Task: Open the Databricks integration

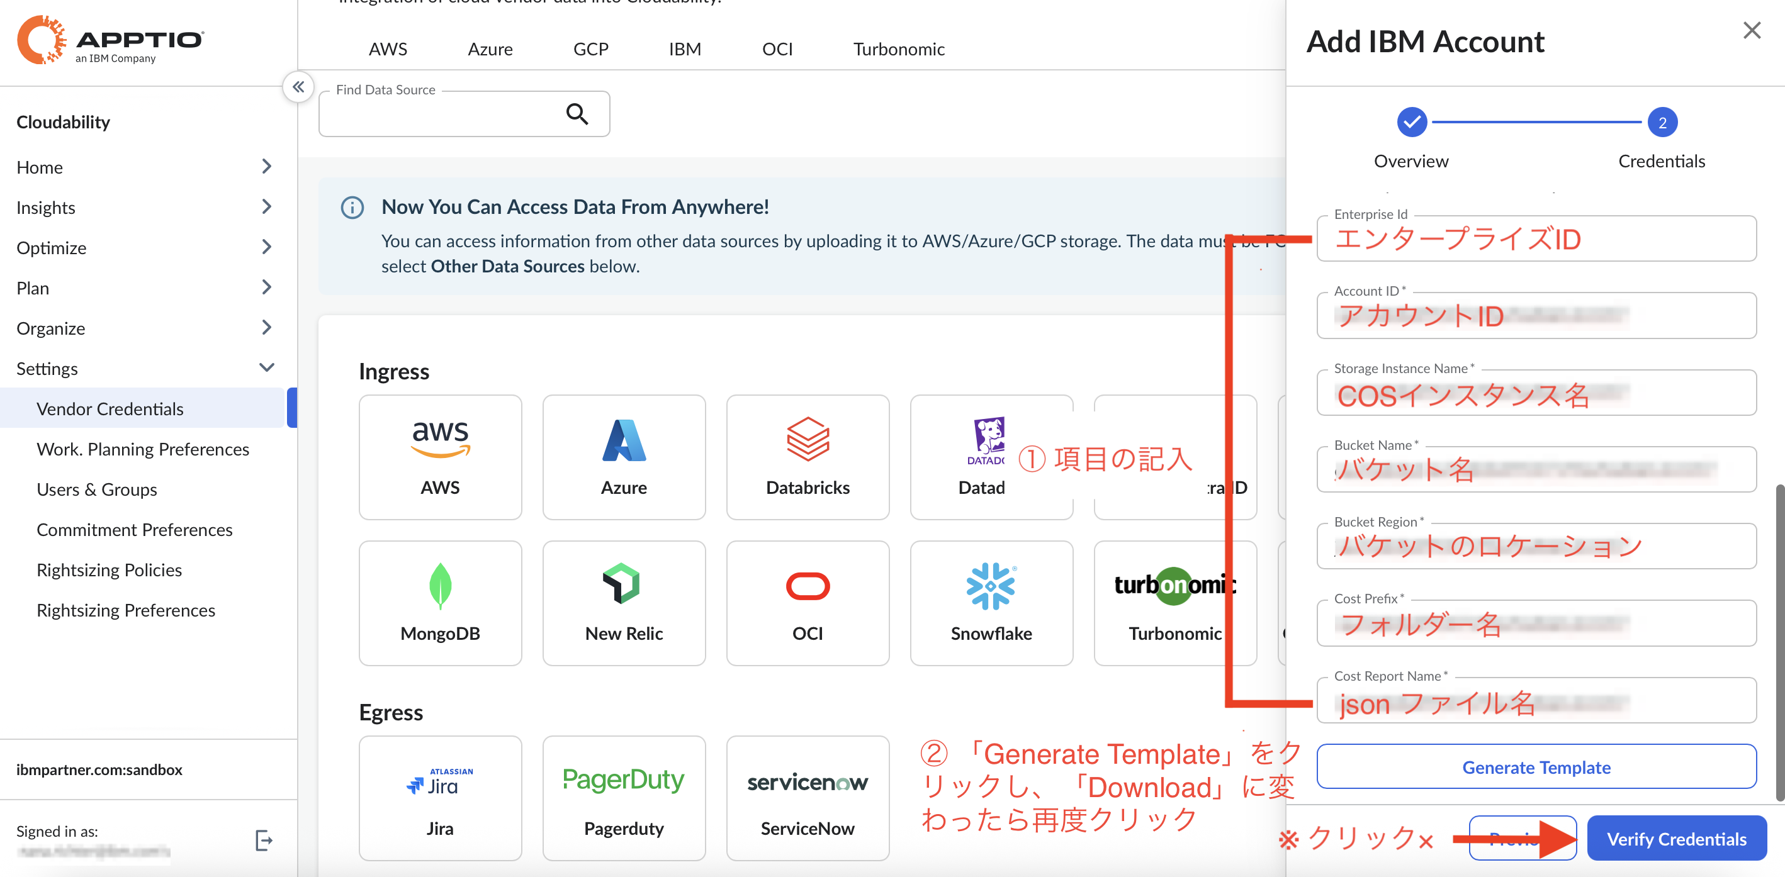Action: click(806, 457)
